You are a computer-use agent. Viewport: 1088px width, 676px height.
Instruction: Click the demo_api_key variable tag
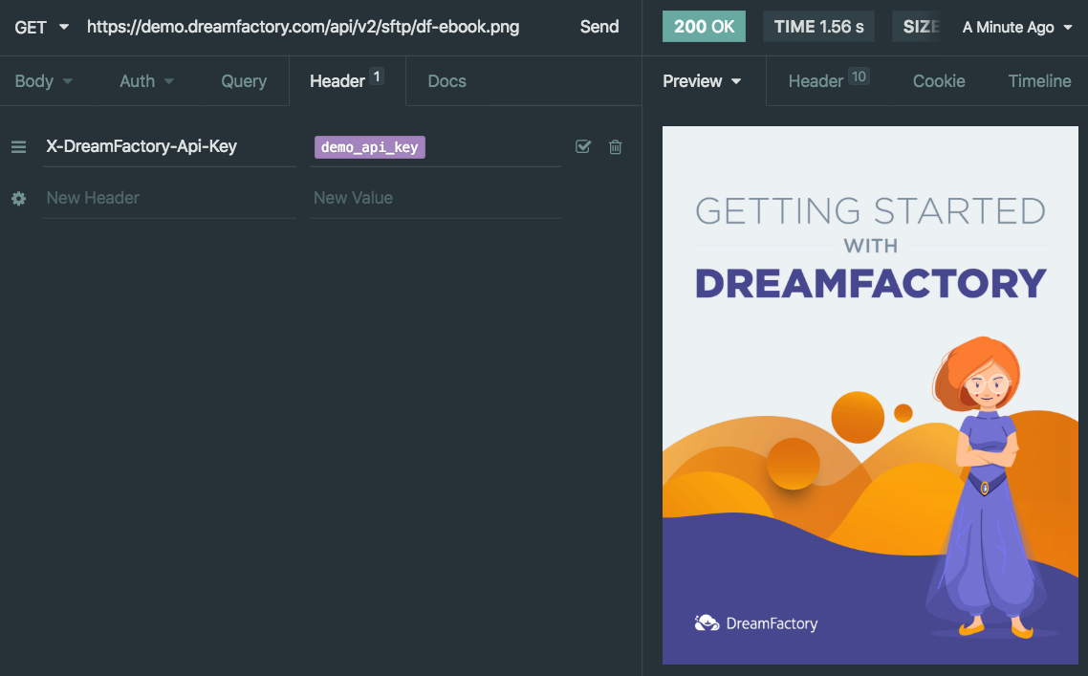tap(369, 147)
